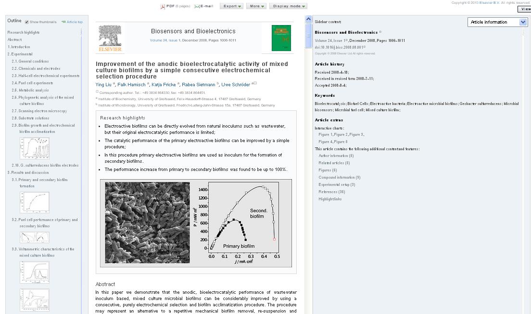Select 2.4. Fuel cell experiments
This screenshot has width=531, height=314.
[32, 83]
